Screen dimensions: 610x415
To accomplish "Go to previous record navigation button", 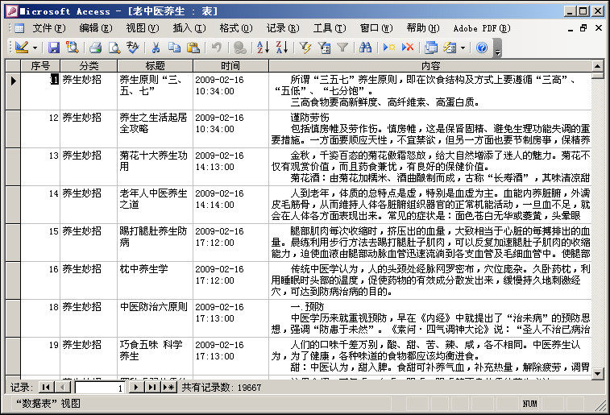I will tap(62, 387).
